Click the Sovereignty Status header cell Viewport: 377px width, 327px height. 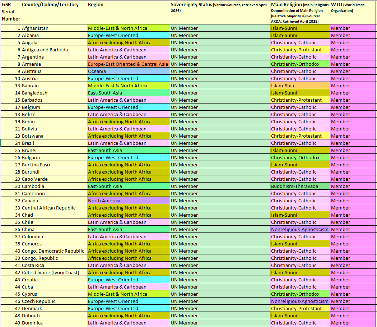point(220,12)
